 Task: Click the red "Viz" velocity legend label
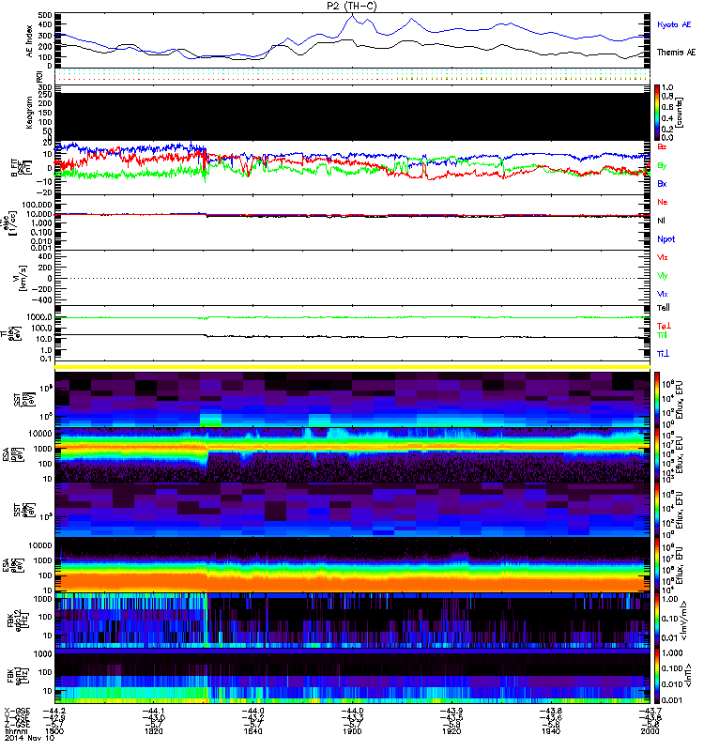(662, 257)
